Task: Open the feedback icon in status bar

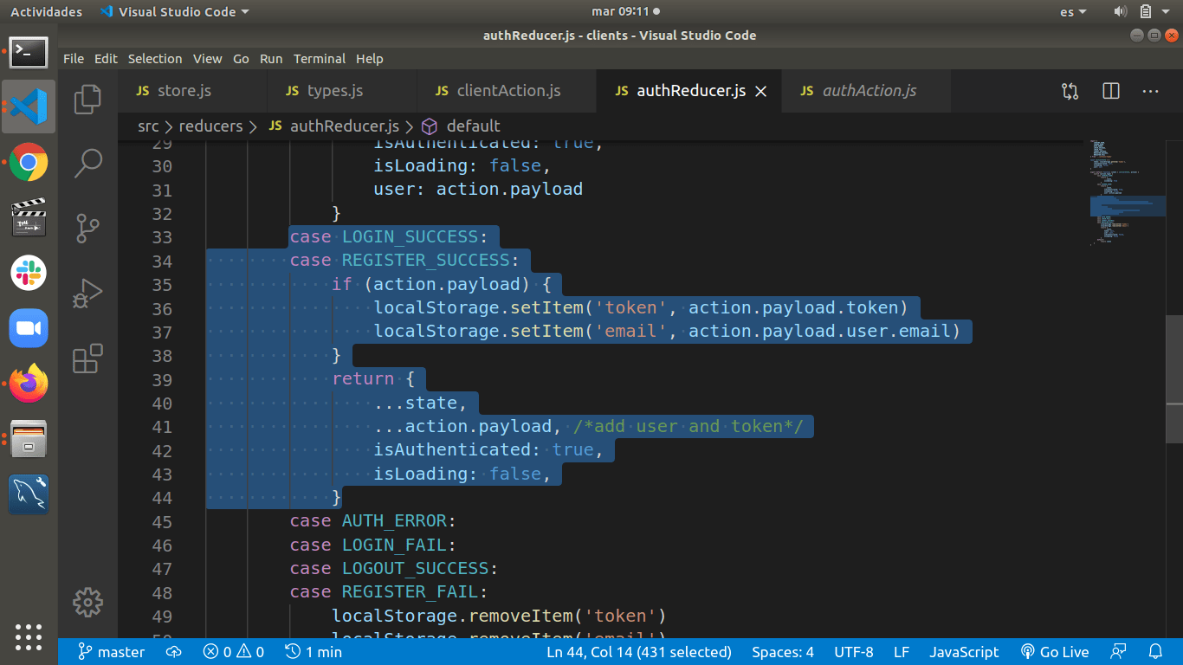Action: coord(1120,652)
